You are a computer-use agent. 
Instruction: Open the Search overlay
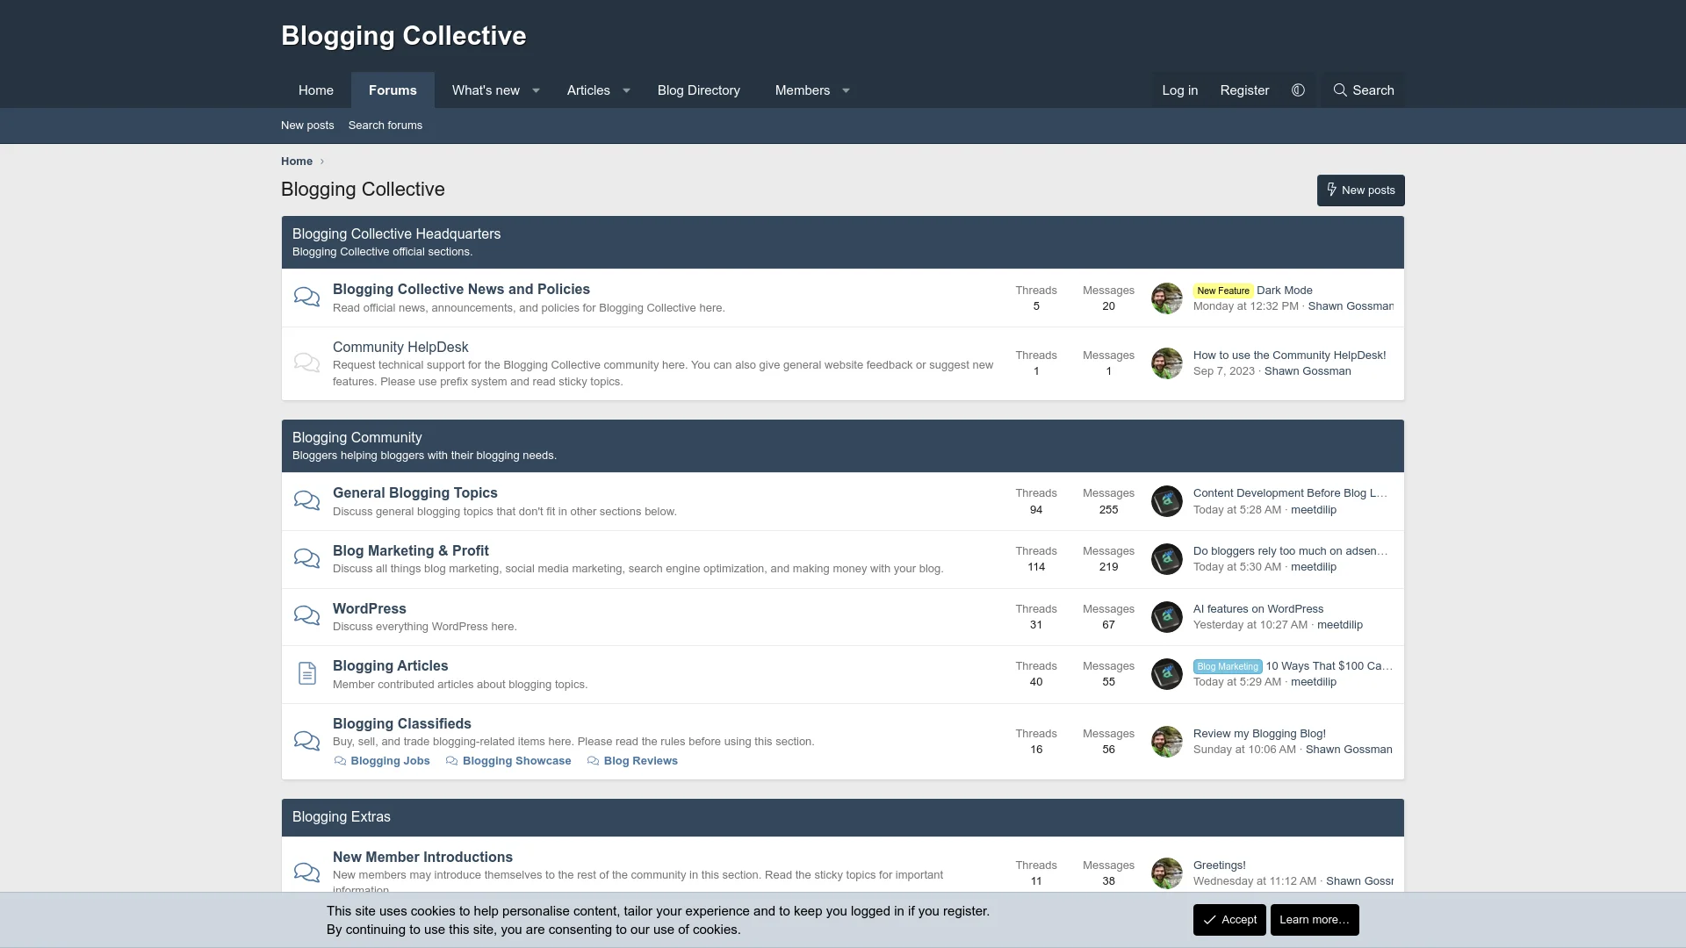coord(1363,90)
